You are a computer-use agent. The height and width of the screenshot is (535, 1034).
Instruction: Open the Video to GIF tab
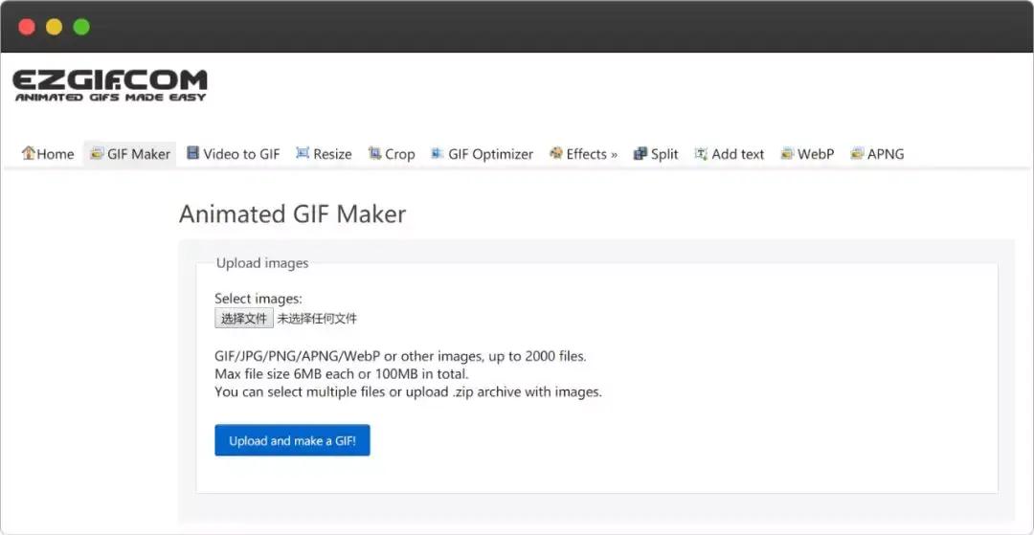point(241,154)
